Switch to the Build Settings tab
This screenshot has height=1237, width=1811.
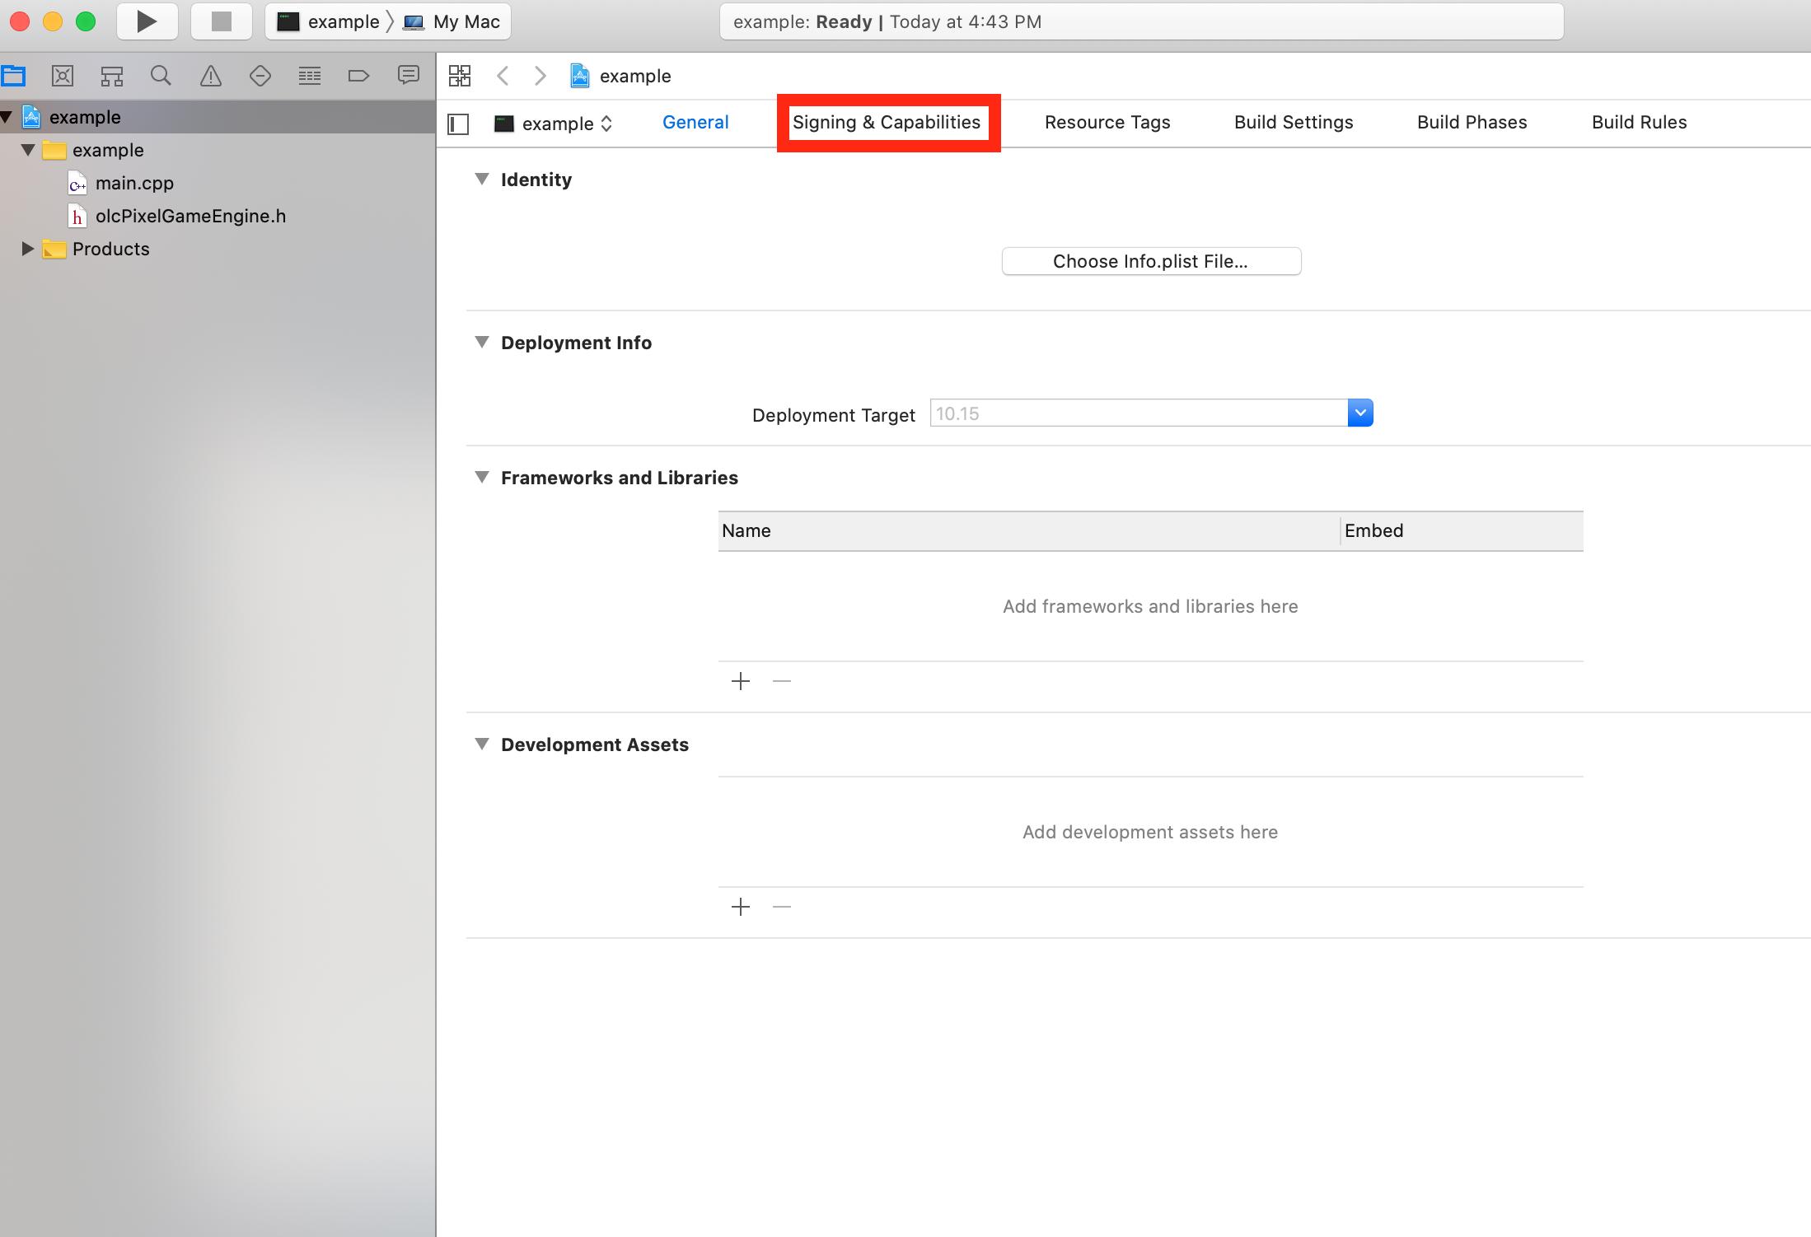click(x=1293, y=123)
